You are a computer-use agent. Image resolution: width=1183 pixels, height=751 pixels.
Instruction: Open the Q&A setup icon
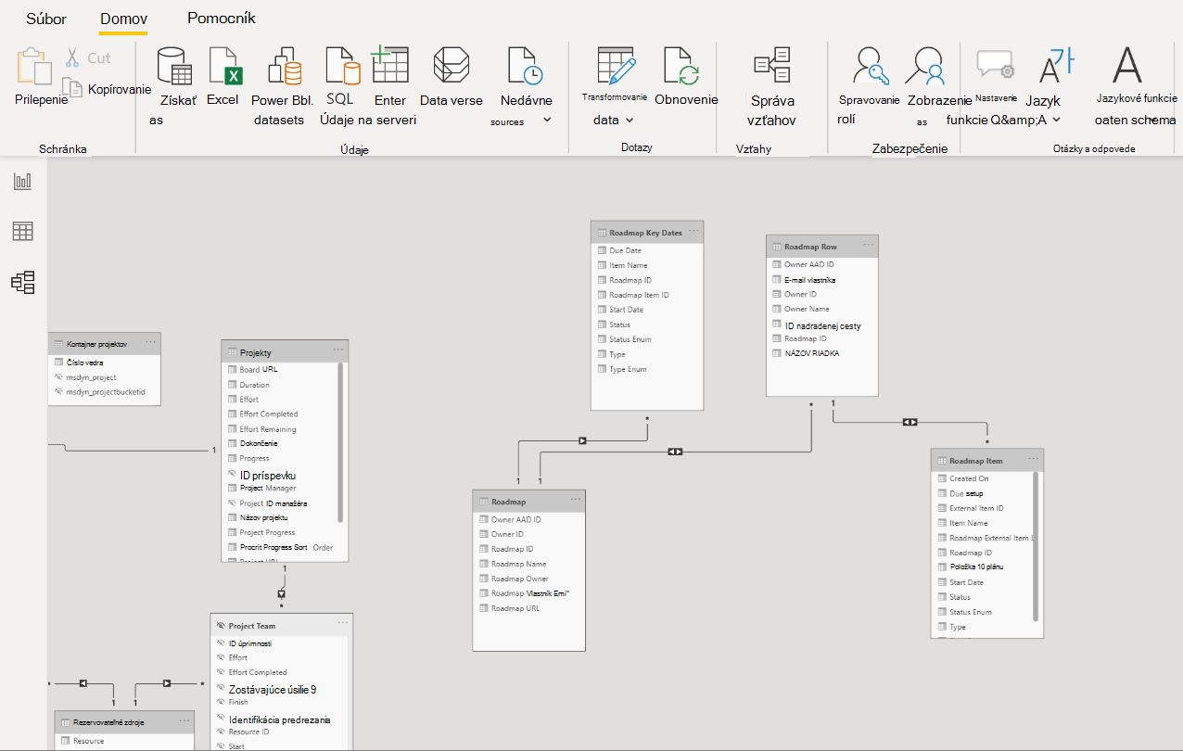pyautogui.click(x=996, y=65)
